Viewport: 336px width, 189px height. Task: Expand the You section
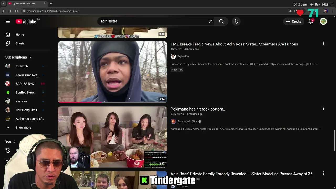coord(10,141)
